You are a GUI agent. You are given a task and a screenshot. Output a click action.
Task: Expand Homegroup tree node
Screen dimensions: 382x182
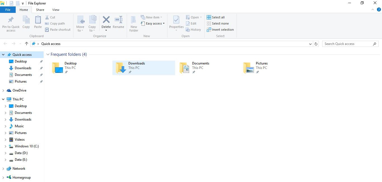(x=3, y=178)
